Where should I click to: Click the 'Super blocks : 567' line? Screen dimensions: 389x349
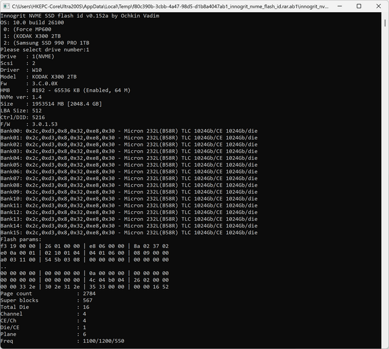point(46,300)
